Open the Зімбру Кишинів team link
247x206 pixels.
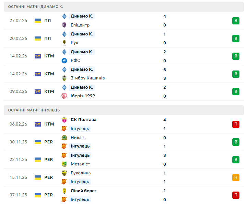coord(87,78)
